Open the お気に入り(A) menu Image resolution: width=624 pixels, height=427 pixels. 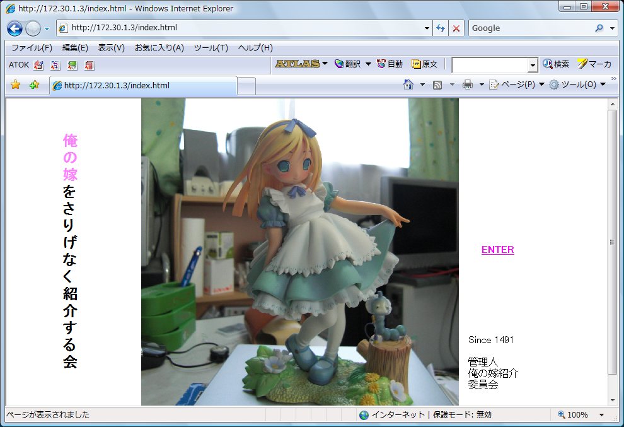point(159,48)
